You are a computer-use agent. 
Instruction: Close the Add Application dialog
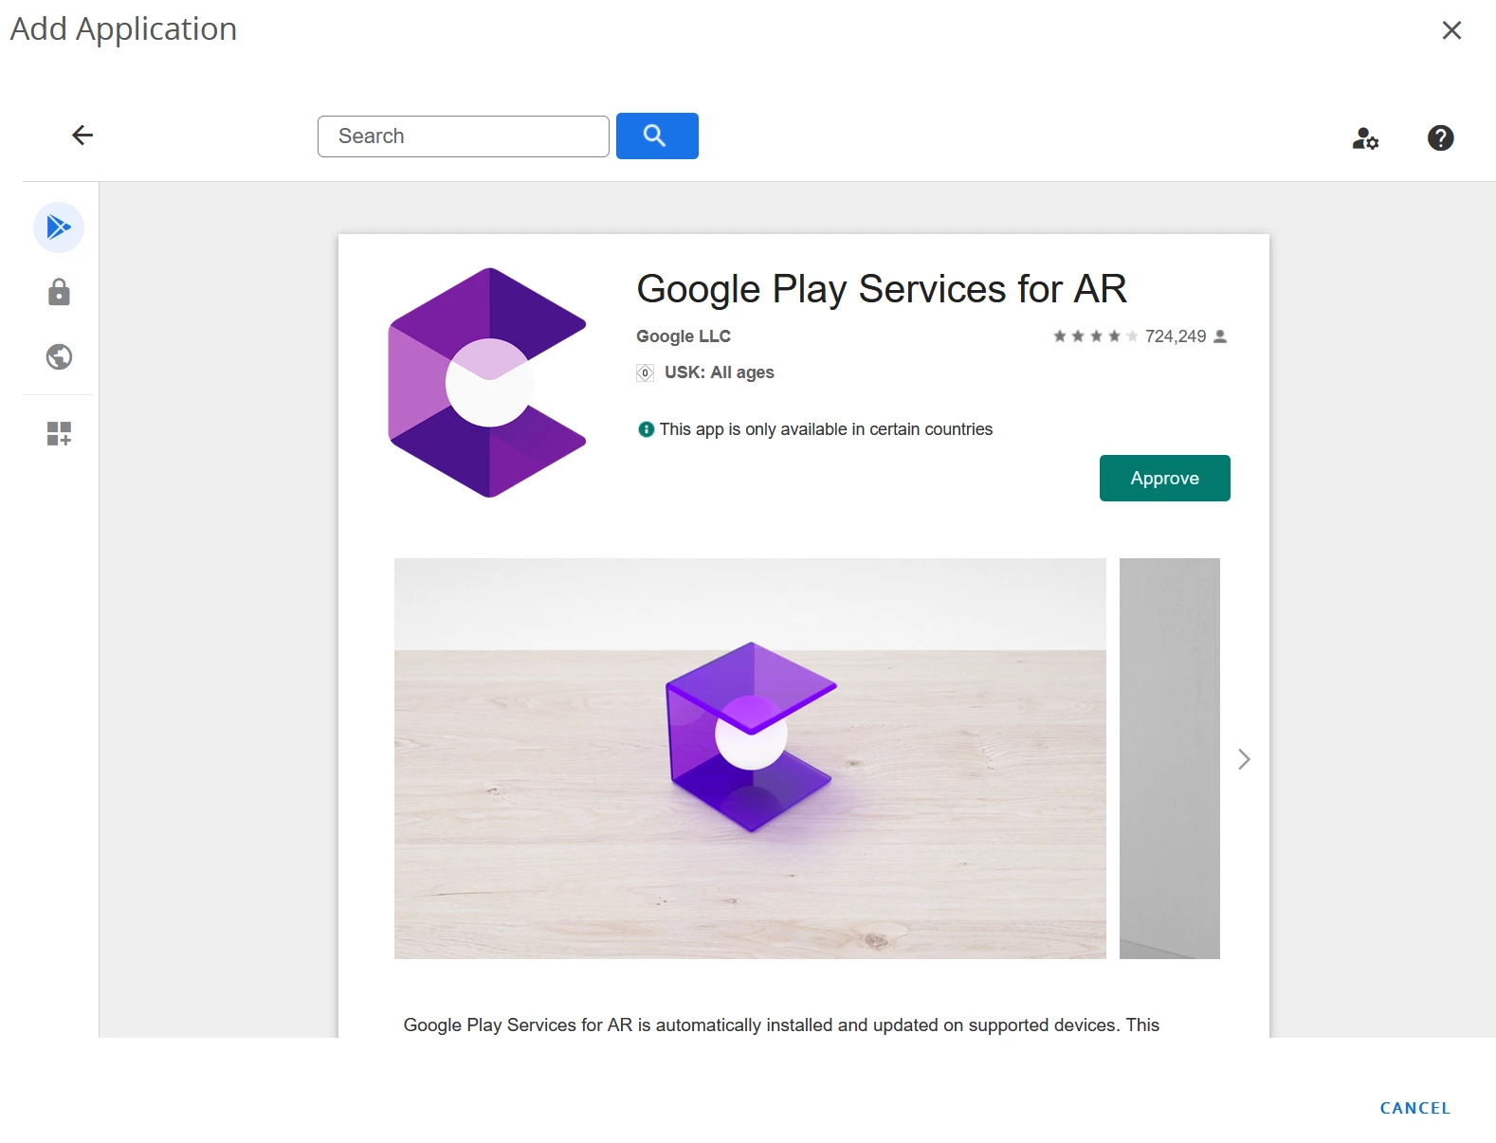point(1451,30)
